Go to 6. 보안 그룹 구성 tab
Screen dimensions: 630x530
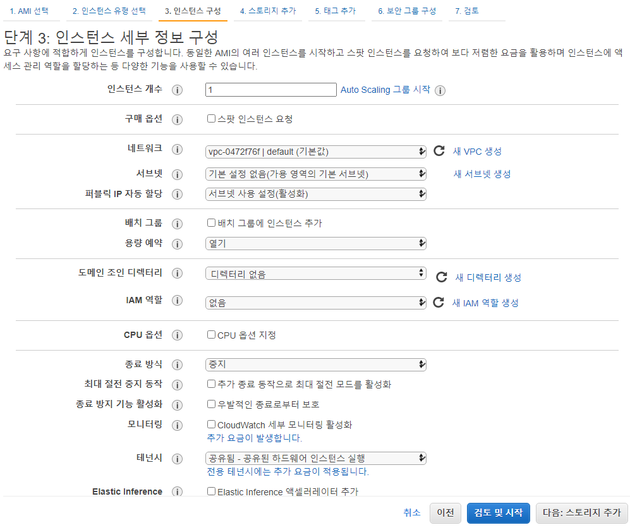click(407, 11)
